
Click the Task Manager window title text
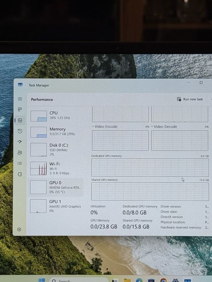point(39,85)
